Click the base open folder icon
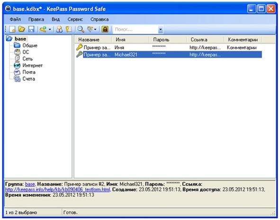 [9, 38]
